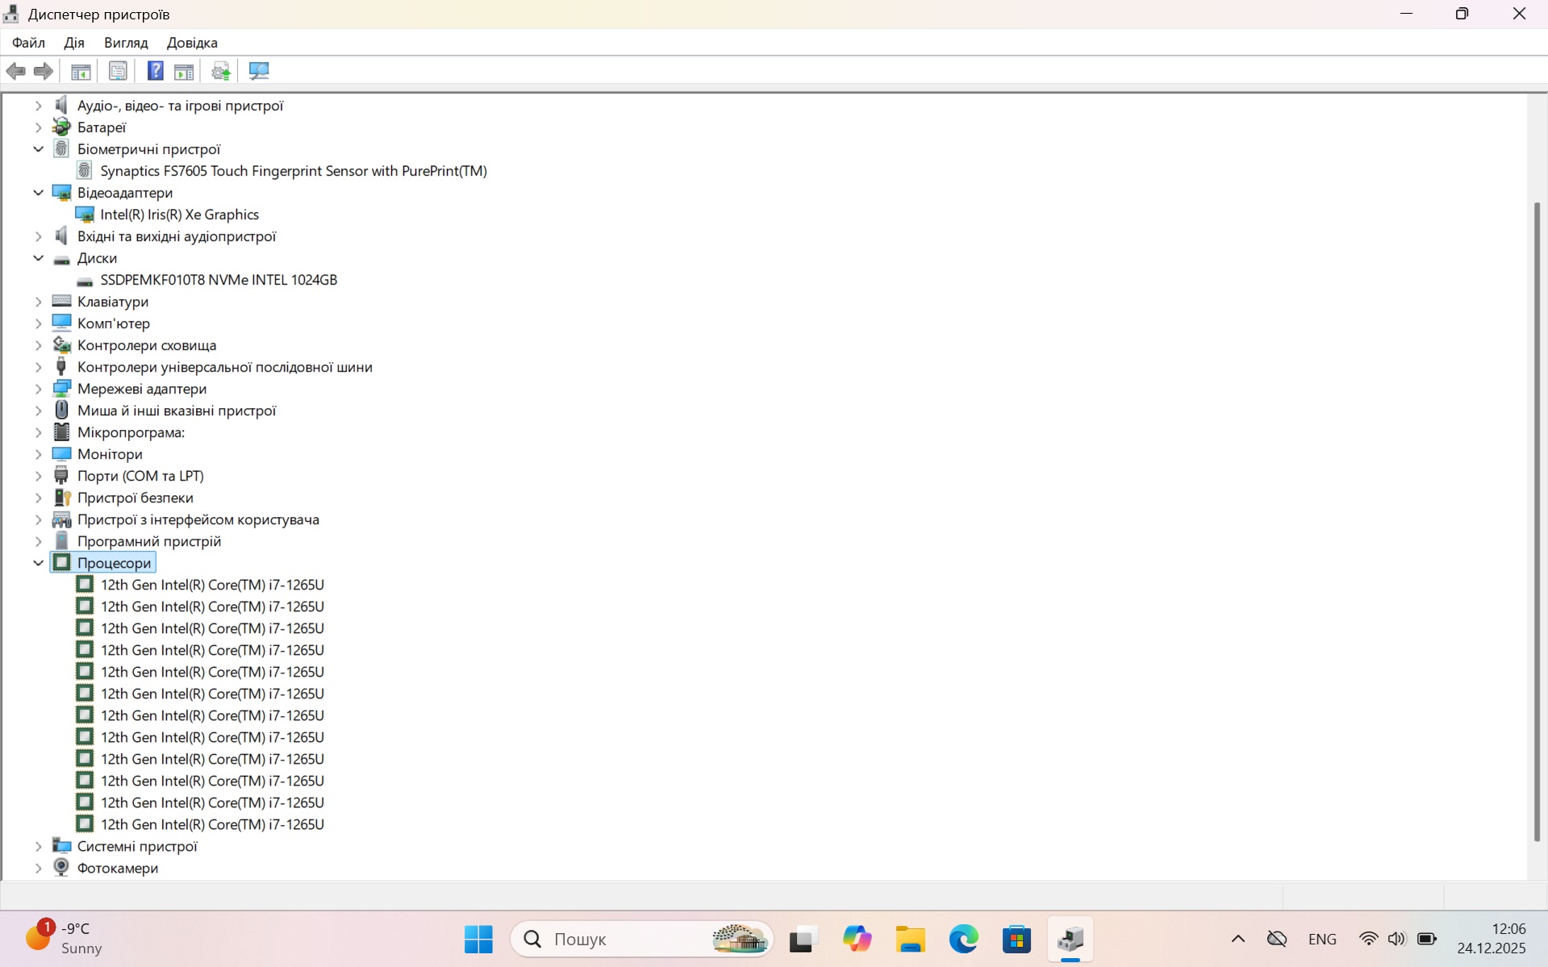1548x967 pixels.
Task: Open the Дія menu
Action: click(x=73, y=43)
